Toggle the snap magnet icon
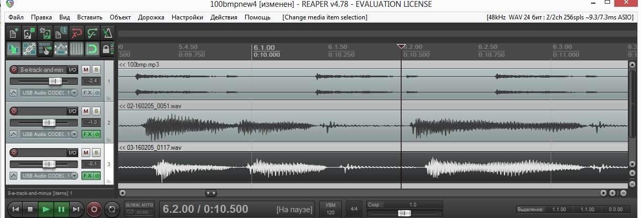This screenshot has width=641, height=218. (x=92, y=49)
